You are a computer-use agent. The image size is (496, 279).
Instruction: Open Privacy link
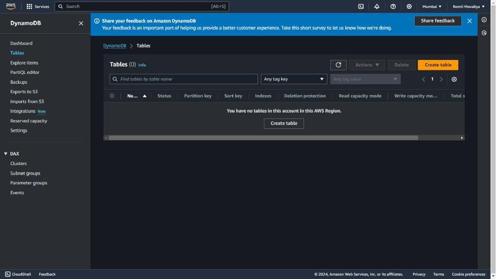419,274
